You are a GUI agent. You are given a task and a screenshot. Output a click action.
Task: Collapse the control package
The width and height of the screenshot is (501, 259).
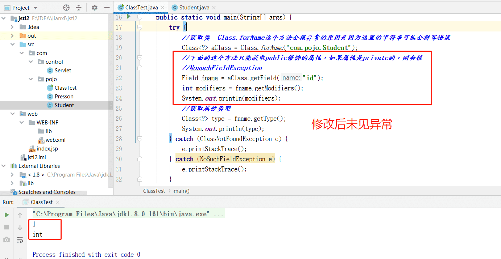click(x=30, y=62)
